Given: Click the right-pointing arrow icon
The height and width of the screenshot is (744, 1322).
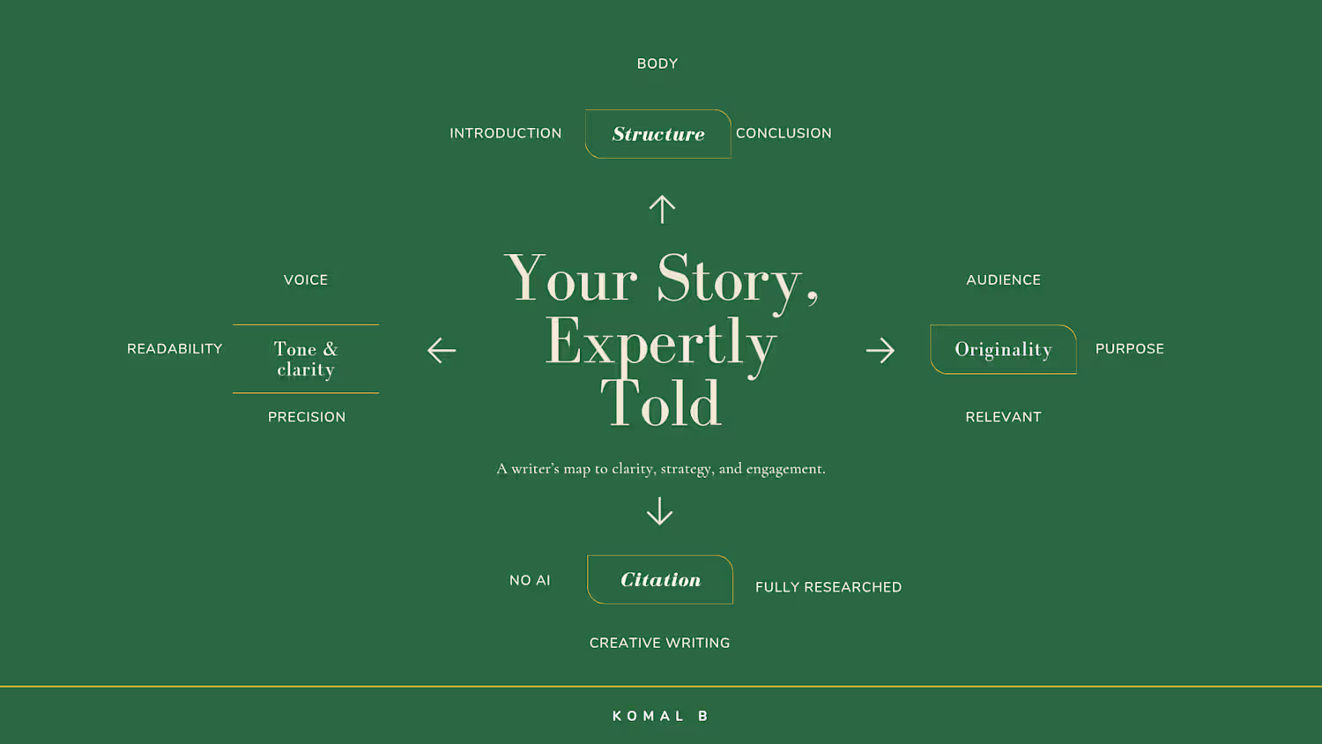Looking at the screenshot, I should pos(880,350).
